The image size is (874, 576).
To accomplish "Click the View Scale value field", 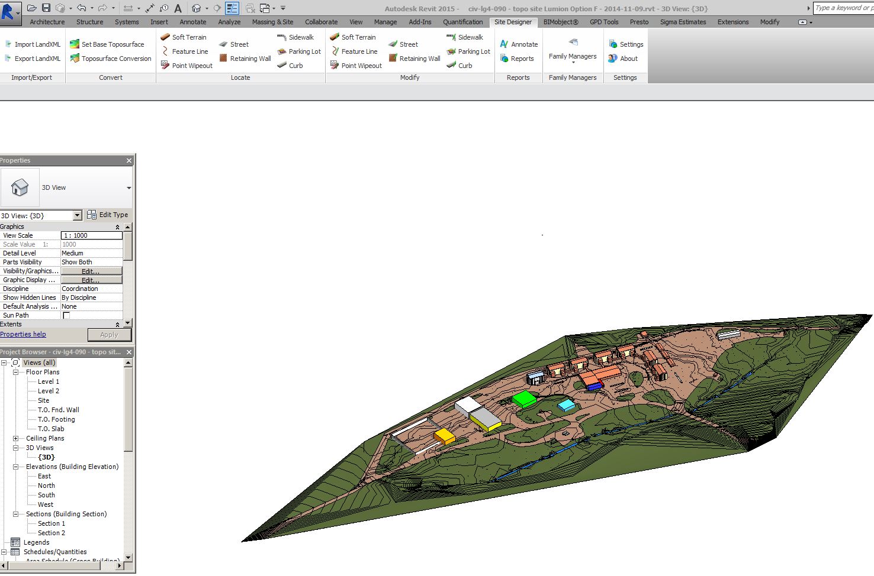I will pos(92,235).
